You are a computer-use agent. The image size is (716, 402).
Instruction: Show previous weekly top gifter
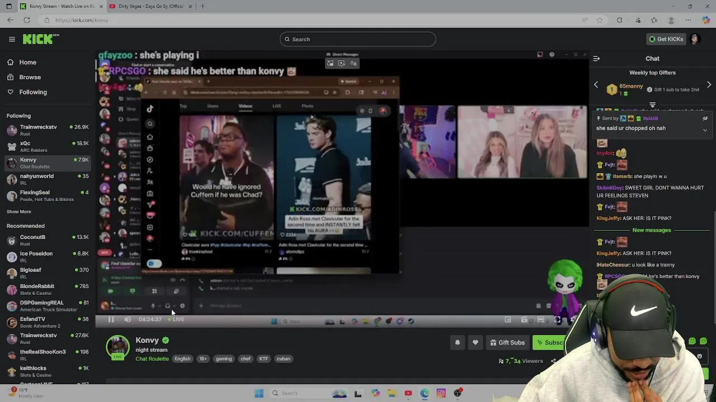(596, 85)
